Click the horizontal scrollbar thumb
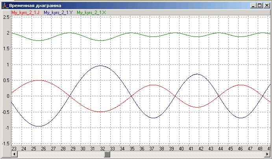The height and width of the screenshot is (159, 272). point(107,154)
